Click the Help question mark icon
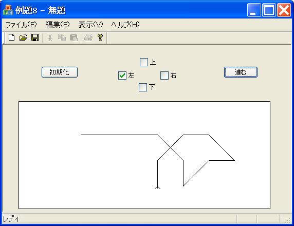Screen dimensions: 294x226 (100, 37)
